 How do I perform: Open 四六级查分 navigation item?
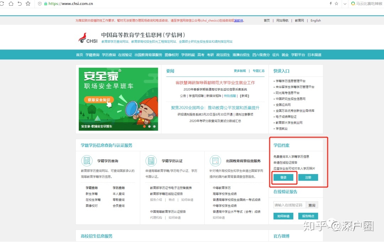[261, 55]
